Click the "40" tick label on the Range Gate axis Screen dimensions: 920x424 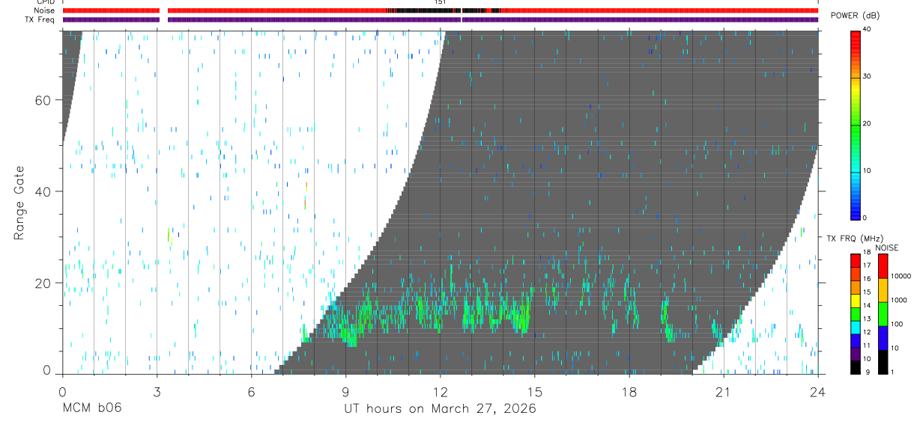43,191
